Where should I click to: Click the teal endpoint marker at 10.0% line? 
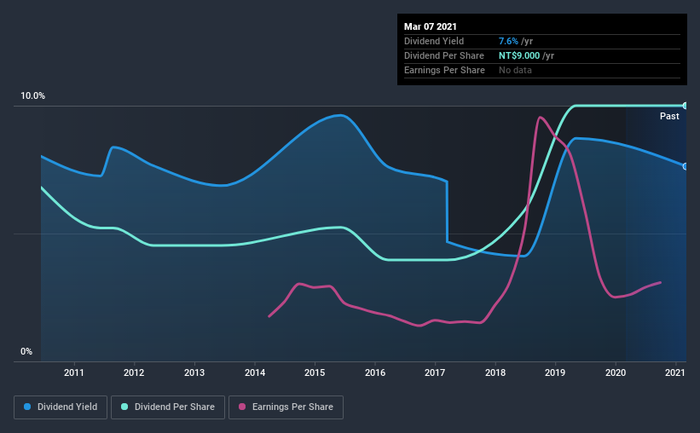pos(685,106)
